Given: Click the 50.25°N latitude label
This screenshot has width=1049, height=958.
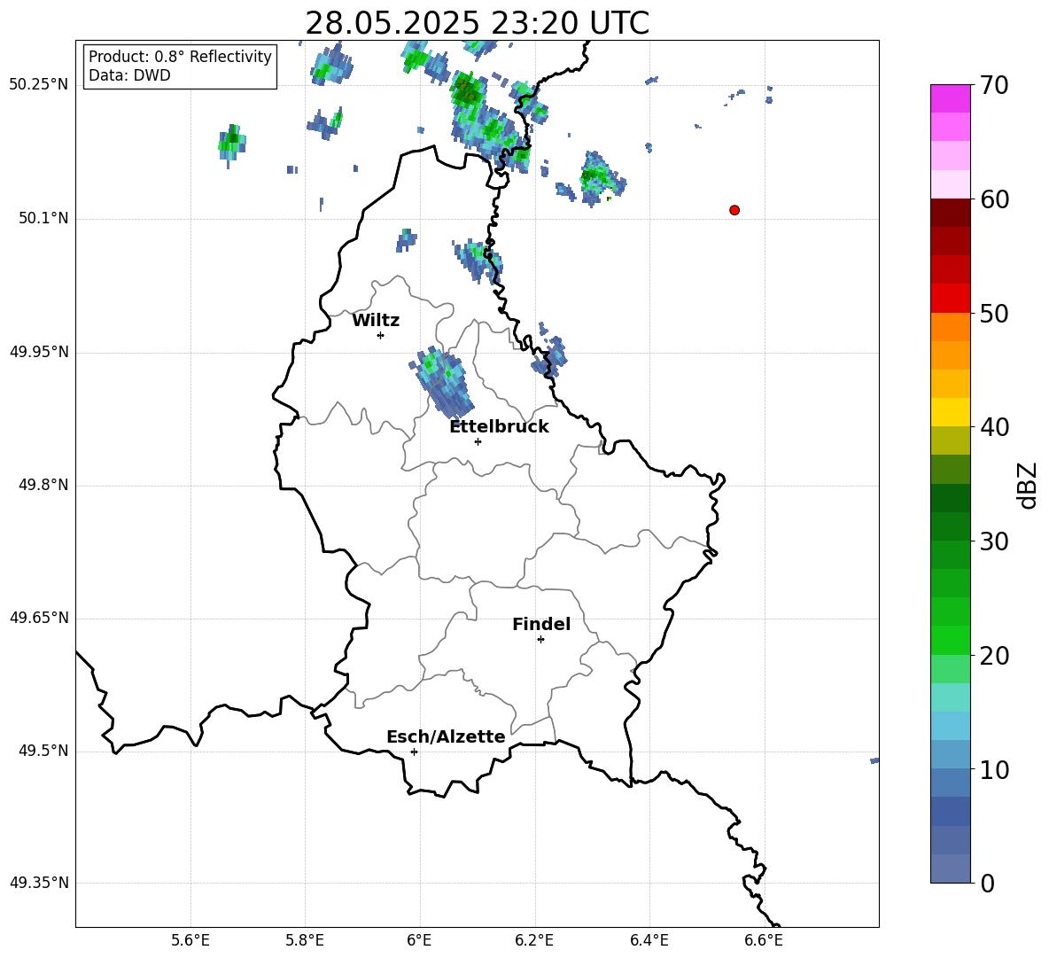Looking at the screenshot, I should [x=39, y=85].
